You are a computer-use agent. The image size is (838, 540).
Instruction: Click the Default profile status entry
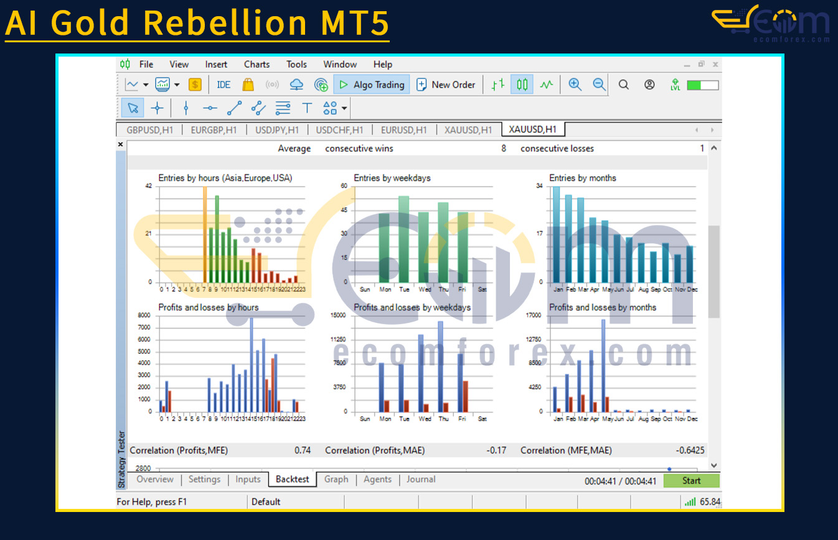pyautogui.click(x=266, y=501)
